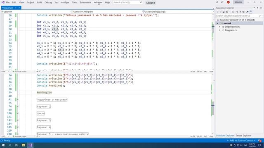
Task: Click 'No issues found' in upper pane
Action: coord(20,72)
